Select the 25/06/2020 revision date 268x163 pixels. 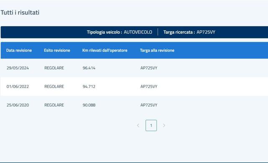(18, 105)
